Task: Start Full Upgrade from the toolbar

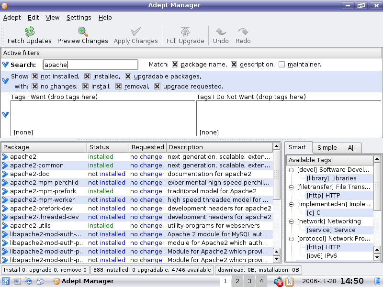Action: click(185, 35)
